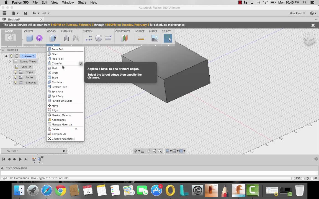Image resolution: width=319 pixels, height=199 pixels.
Task: Click the Press Pull icon under MODIFY
Action: click(x=53, y=38)
